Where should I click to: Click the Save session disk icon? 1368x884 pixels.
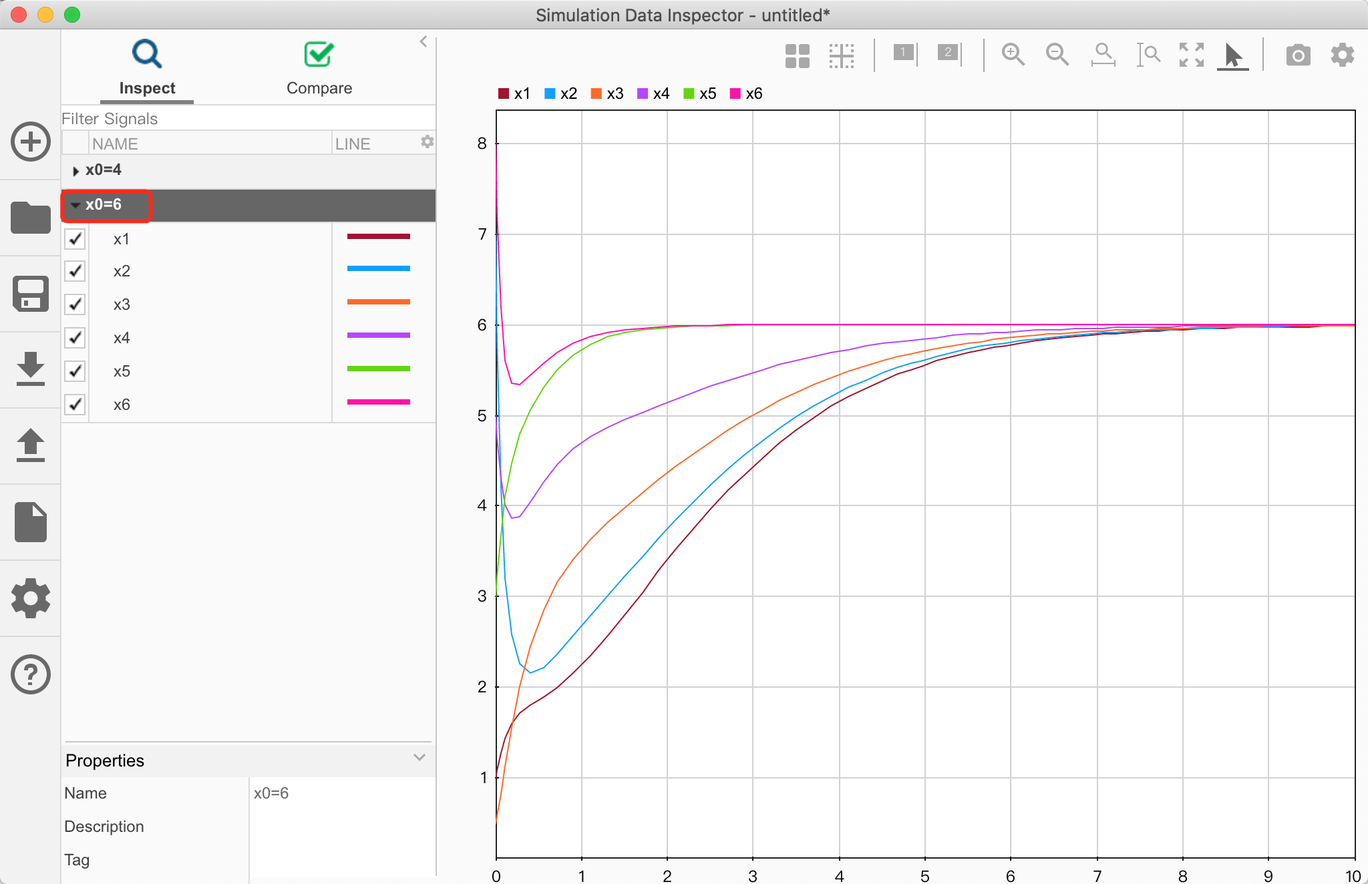31,294
